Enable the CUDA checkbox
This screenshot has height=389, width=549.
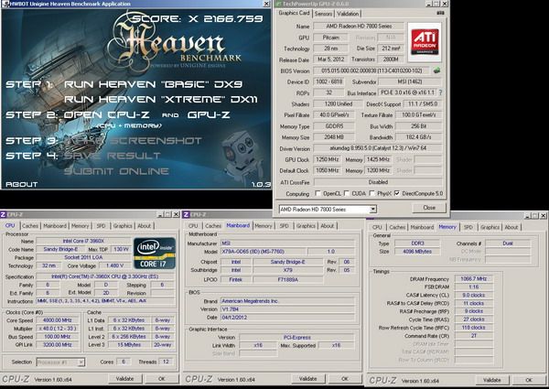click(347, 193)
